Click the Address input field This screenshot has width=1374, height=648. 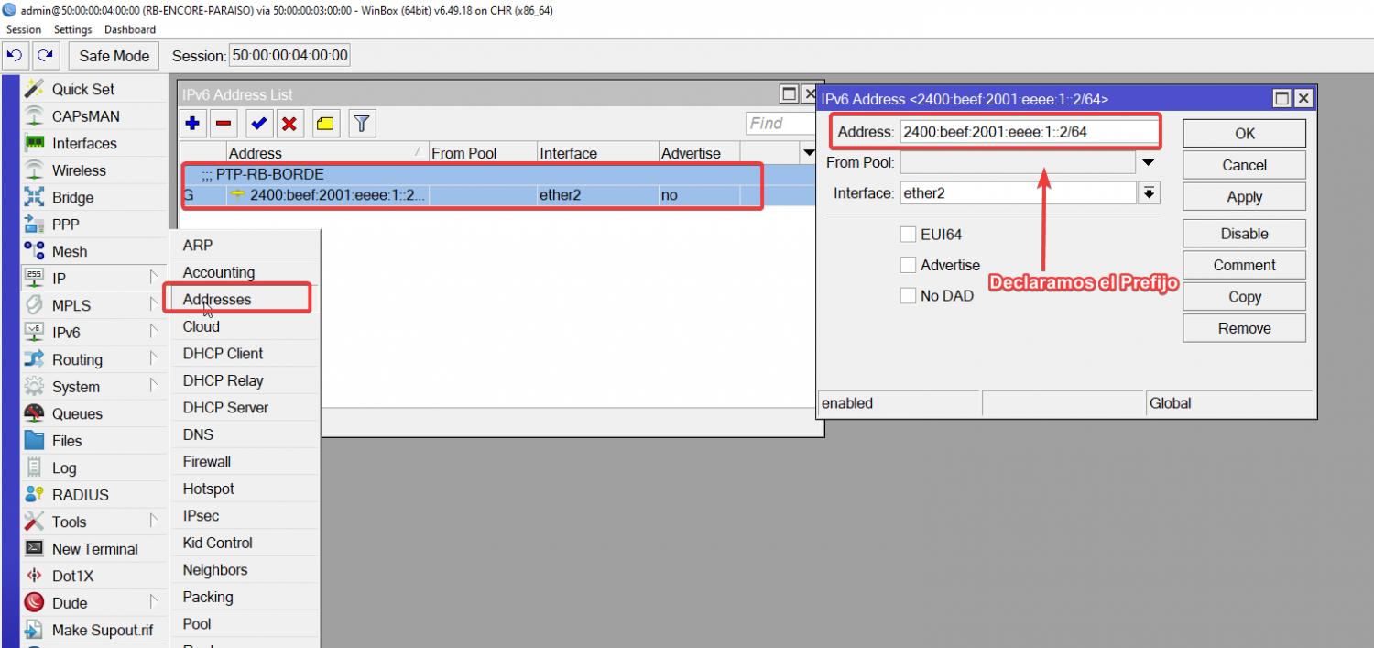[1029, 132]
